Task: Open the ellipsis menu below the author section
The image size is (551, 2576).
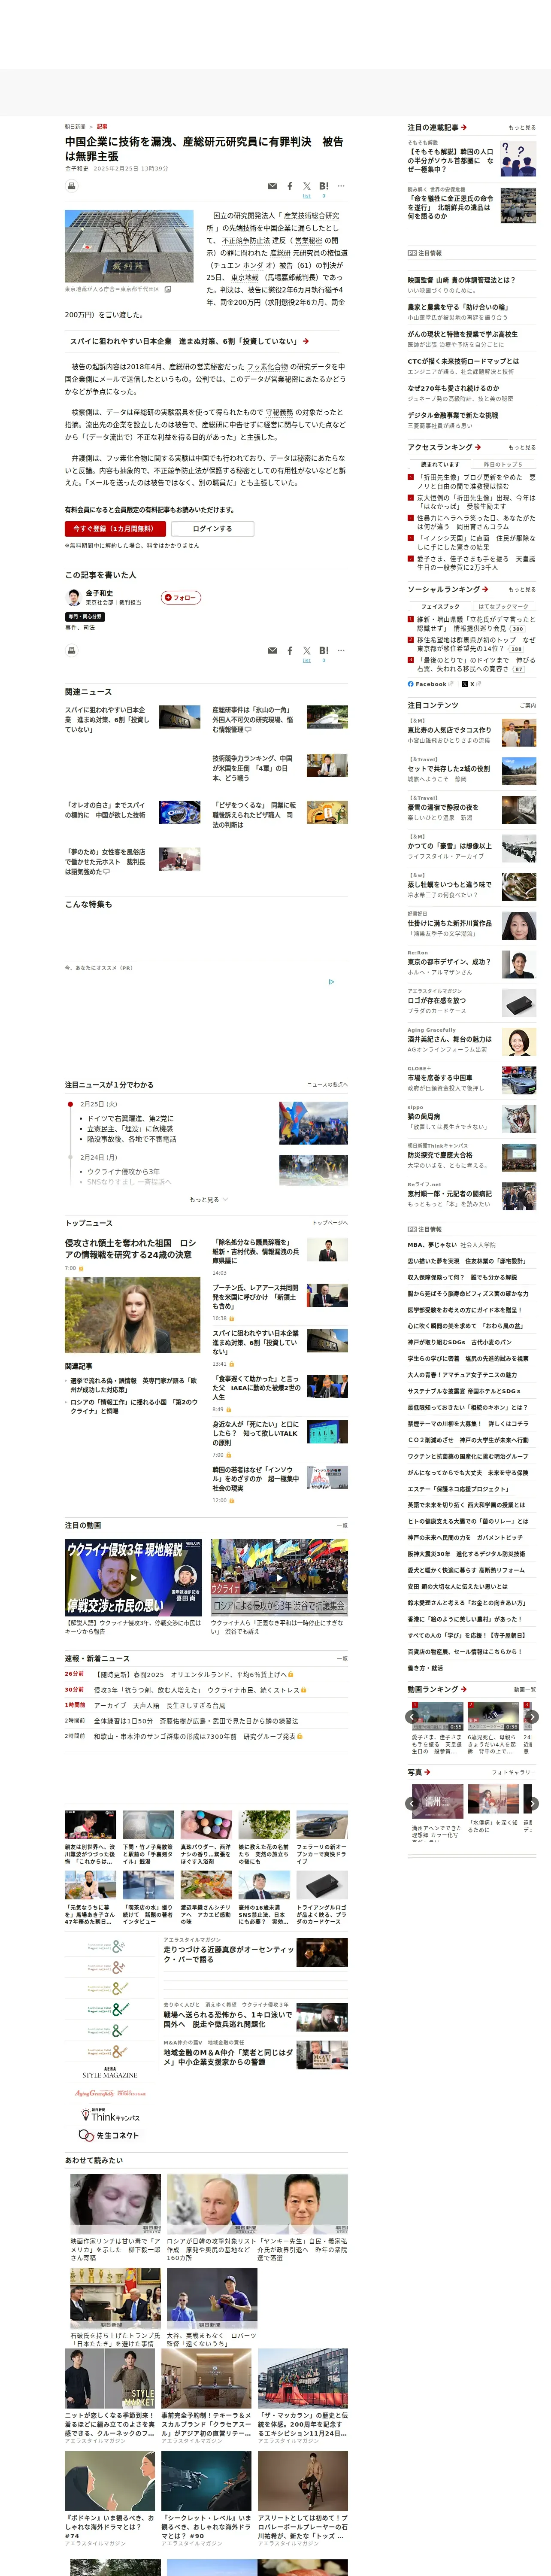Action: click(341, 650)
